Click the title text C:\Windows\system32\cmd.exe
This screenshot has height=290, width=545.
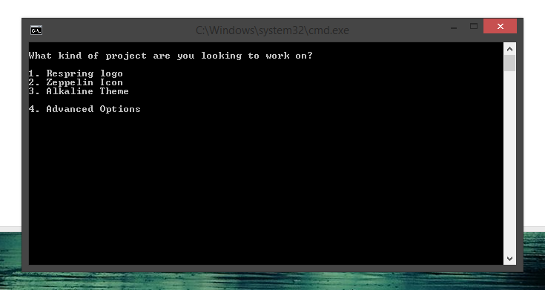pos(272,30)
